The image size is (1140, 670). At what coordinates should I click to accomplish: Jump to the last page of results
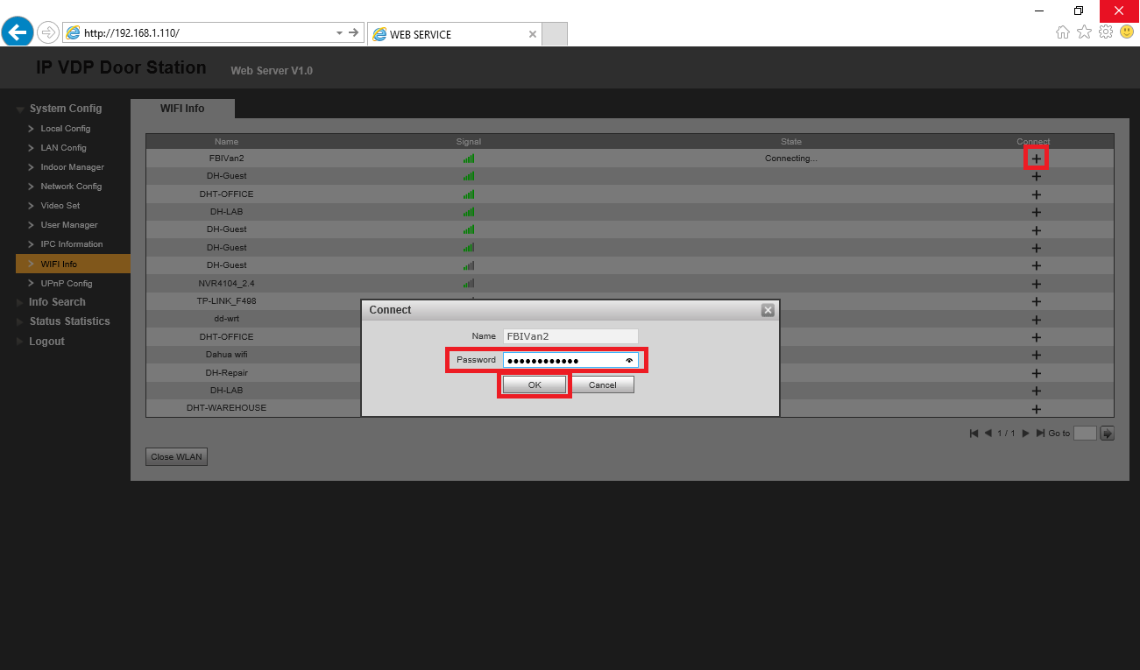tap(1040, 434)
